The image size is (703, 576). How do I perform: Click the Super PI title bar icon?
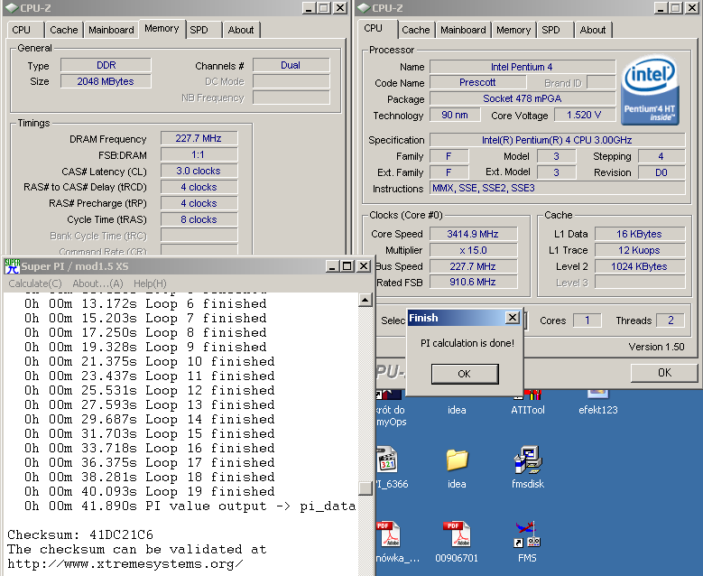pos(12,266)
